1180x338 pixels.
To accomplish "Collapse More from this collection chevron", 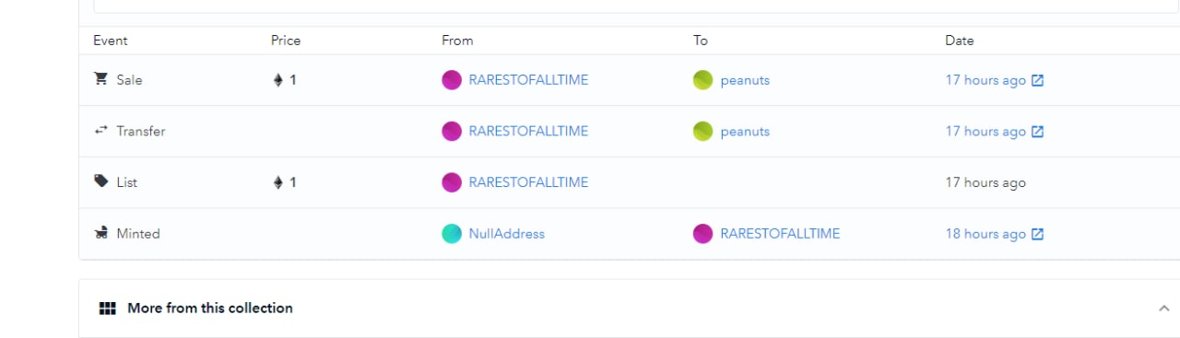I will pyautogui.click(x=1163, y=309).
